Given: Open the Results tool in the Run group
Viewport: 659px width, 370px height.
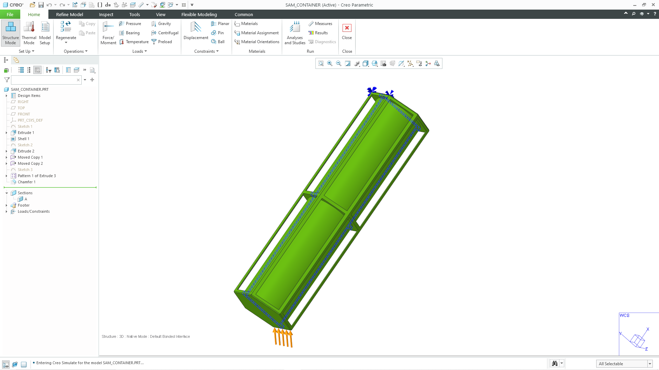Looking at the screenshot, I should 319,33.
